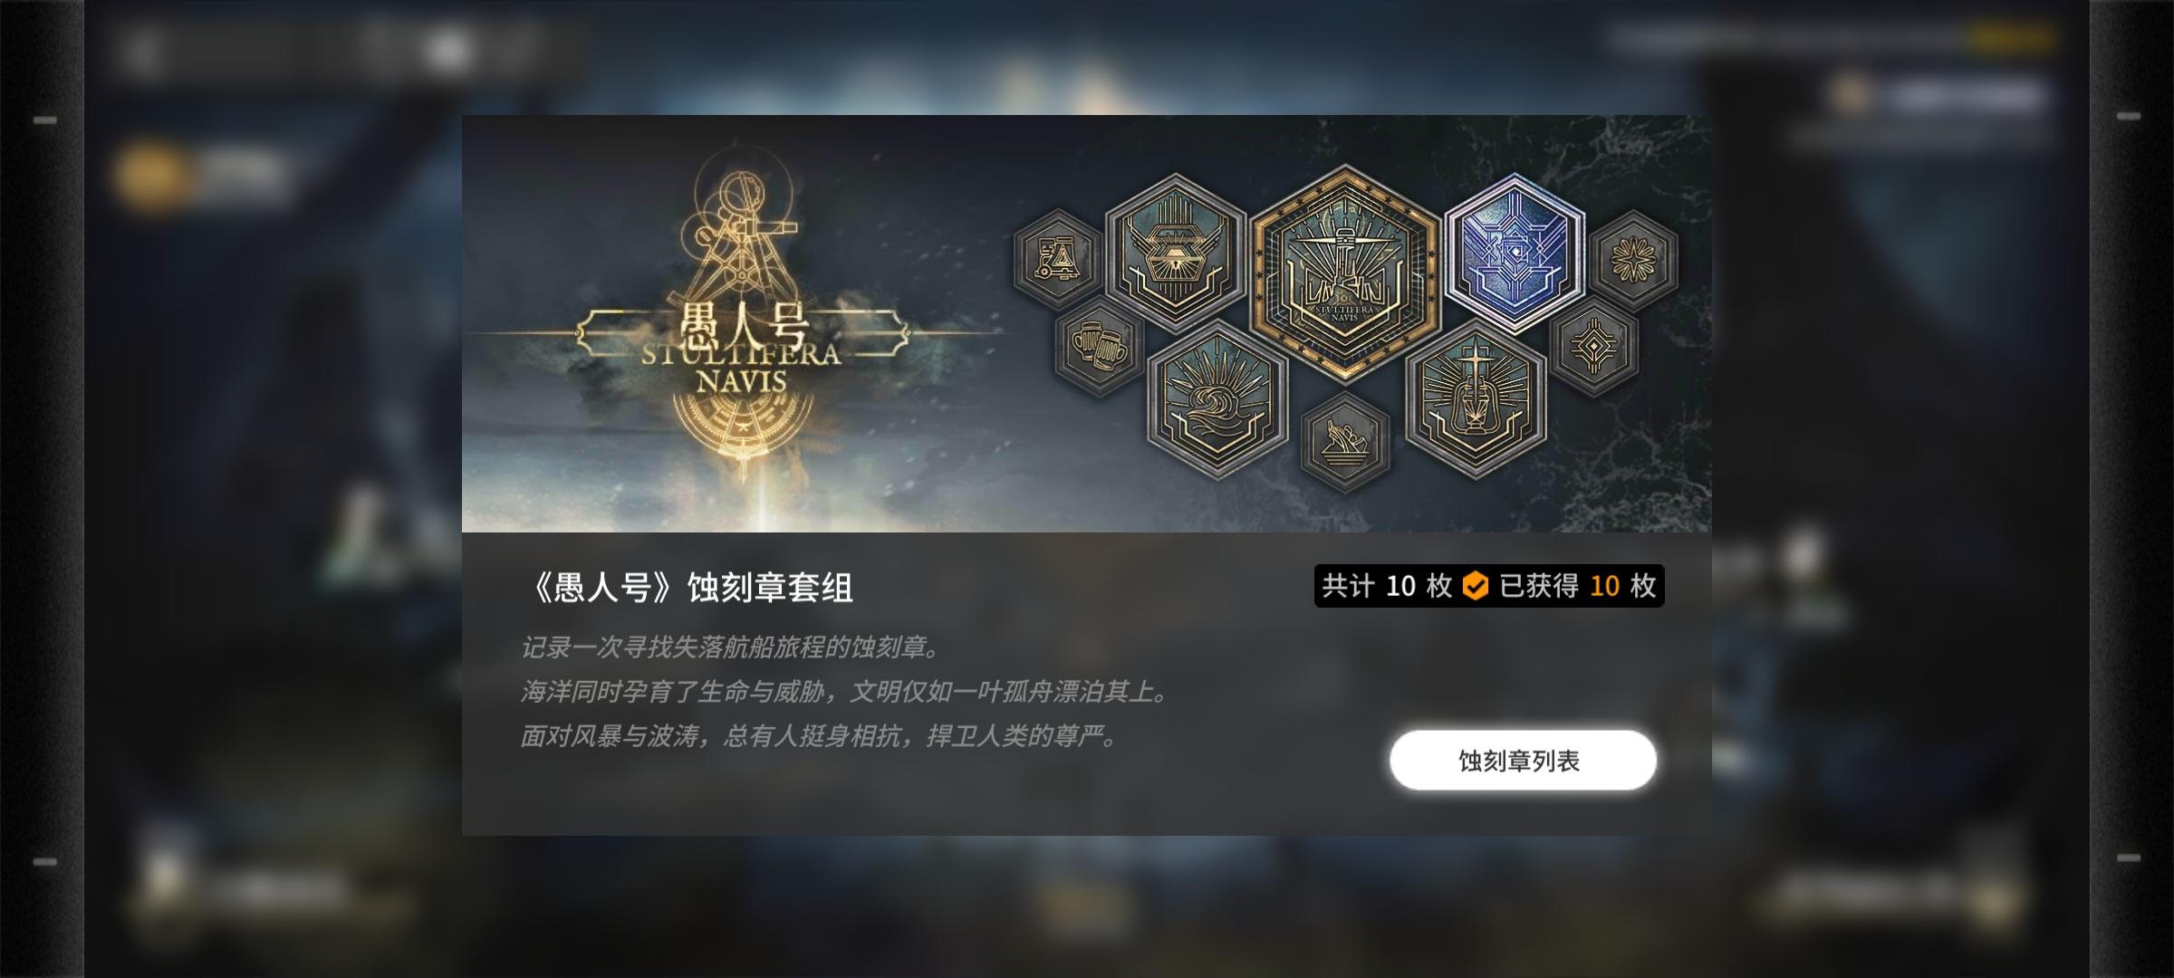Select the ocean wave sunburst medal

tap(1217, 399)
